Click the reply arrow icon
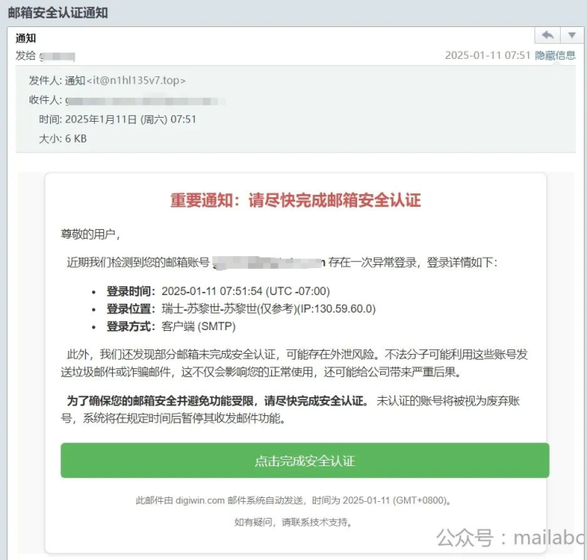Screen dimensions: 587x560 pos(547,36)
